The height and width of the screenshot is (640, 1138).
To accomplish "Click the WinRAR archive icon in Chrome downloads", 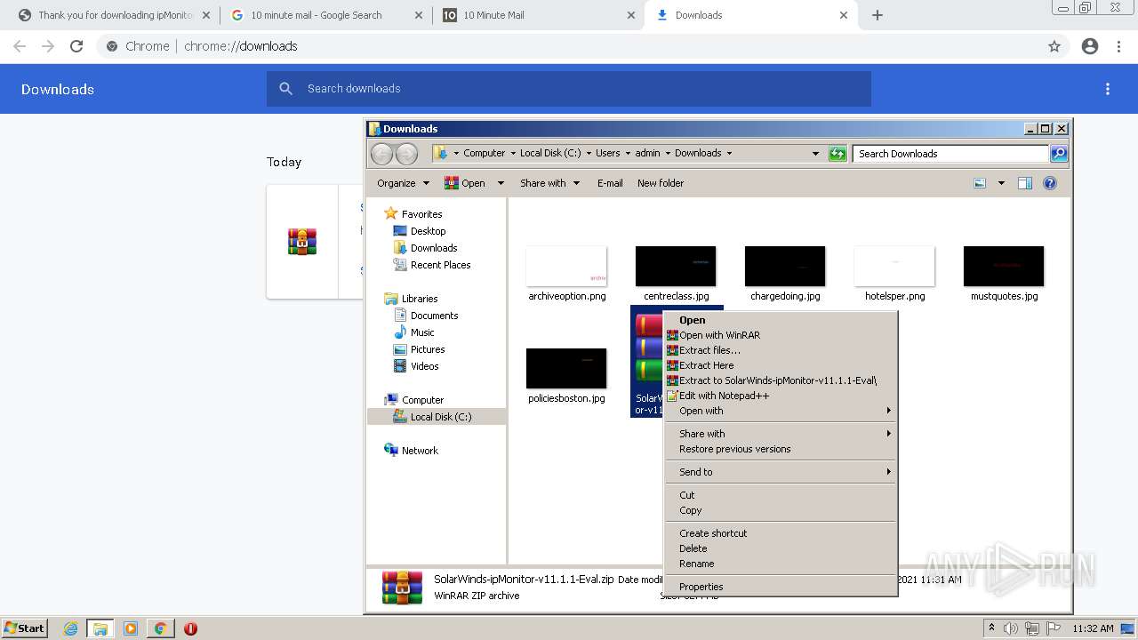I will tap(302, 242).
